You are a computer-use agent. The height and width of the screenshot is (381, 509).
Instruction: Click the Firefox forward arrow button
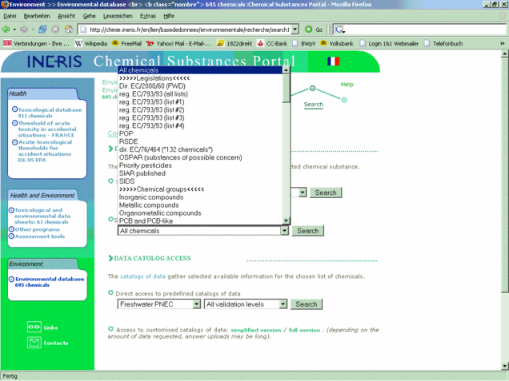tap(24, 30)
